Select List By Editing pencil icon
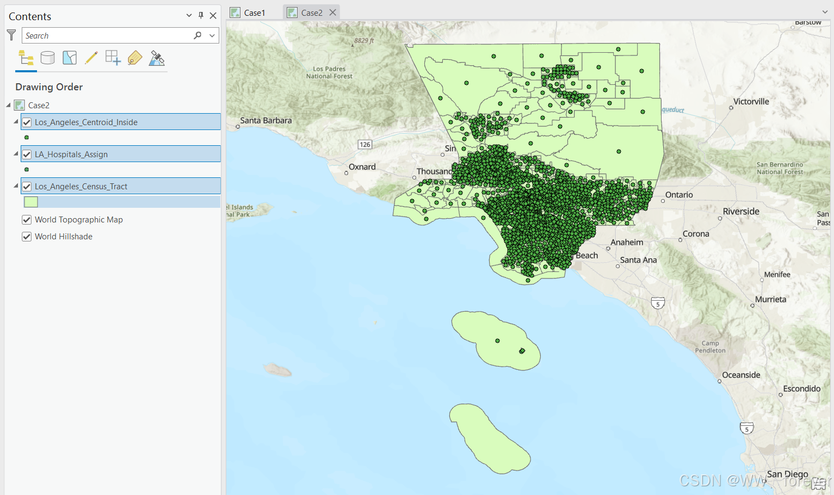Image resolution: width=834 pixels, height=495 pixels. 91,58
